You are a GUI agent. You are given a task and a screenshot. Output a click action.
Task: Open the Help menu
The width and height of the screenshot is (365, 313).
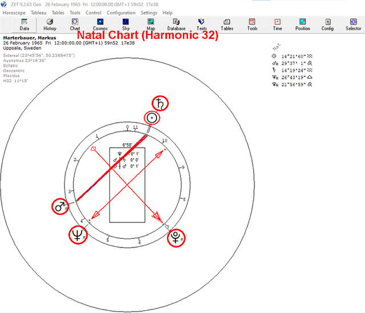pos(167,13)
